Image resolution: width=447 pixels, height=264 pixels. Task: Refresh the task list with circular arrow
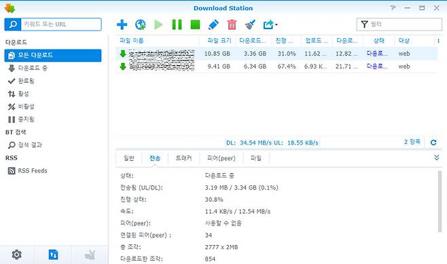point(433,143)
